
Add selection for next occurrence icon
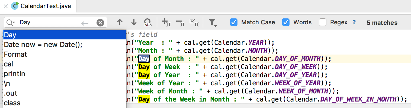point(166,22)
